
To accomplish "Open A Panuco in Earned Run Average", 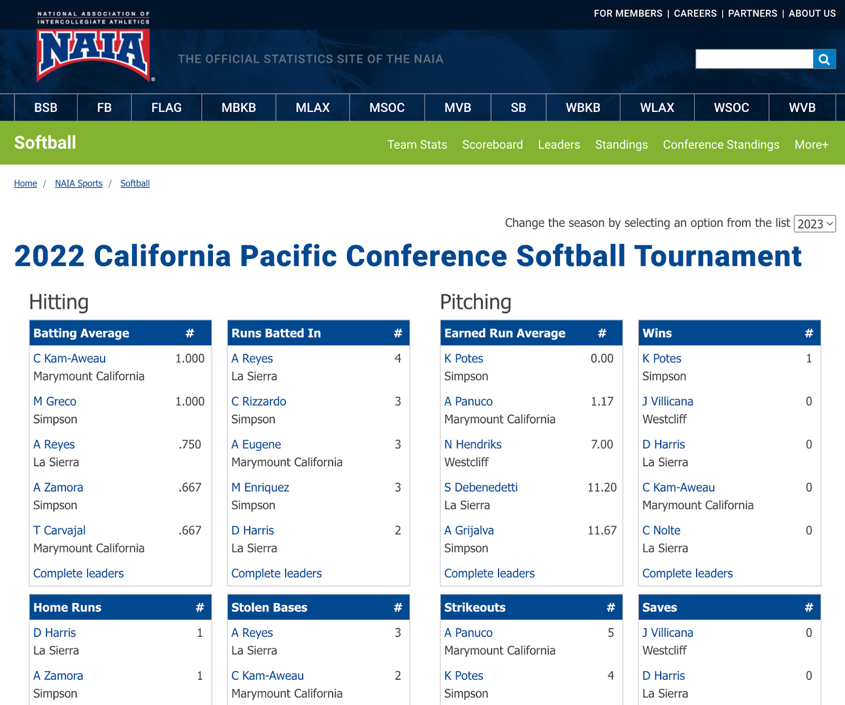I will (468, 402).
